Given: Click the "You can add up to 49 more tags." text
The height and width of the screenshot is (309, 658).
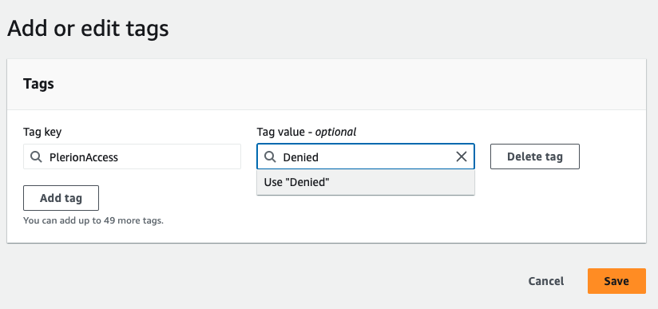Looking at the screenshot, I should 93,220.
